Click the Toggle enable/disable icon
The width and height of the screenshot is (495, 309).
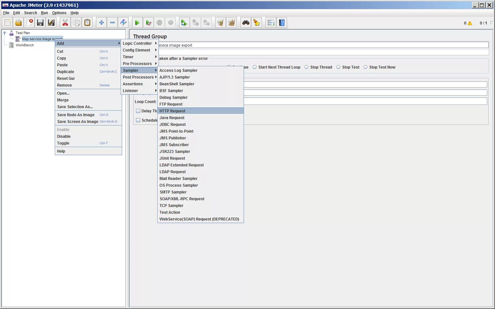click(123, 23)
